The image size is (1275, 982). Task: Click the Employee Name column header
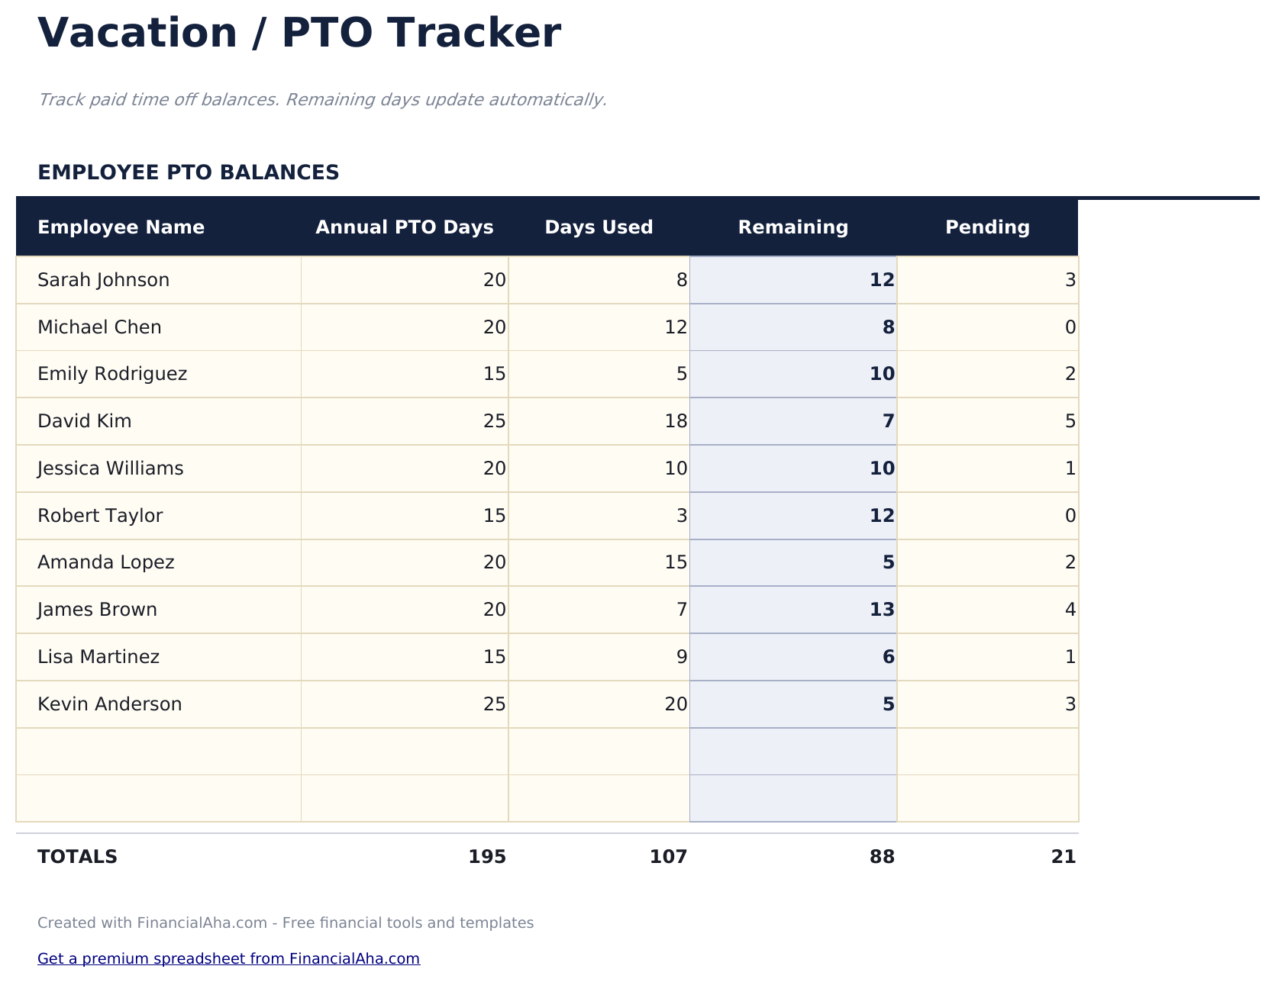(x=121, y=227)
